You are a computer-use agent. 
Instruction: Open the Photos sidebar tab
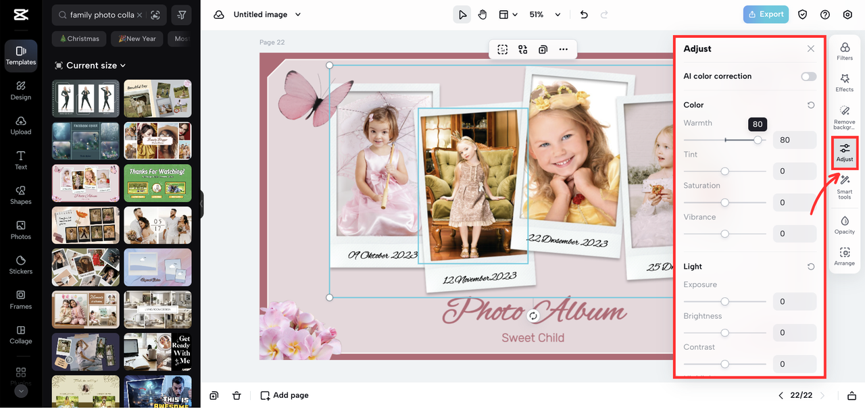click(x=21, y=230)
